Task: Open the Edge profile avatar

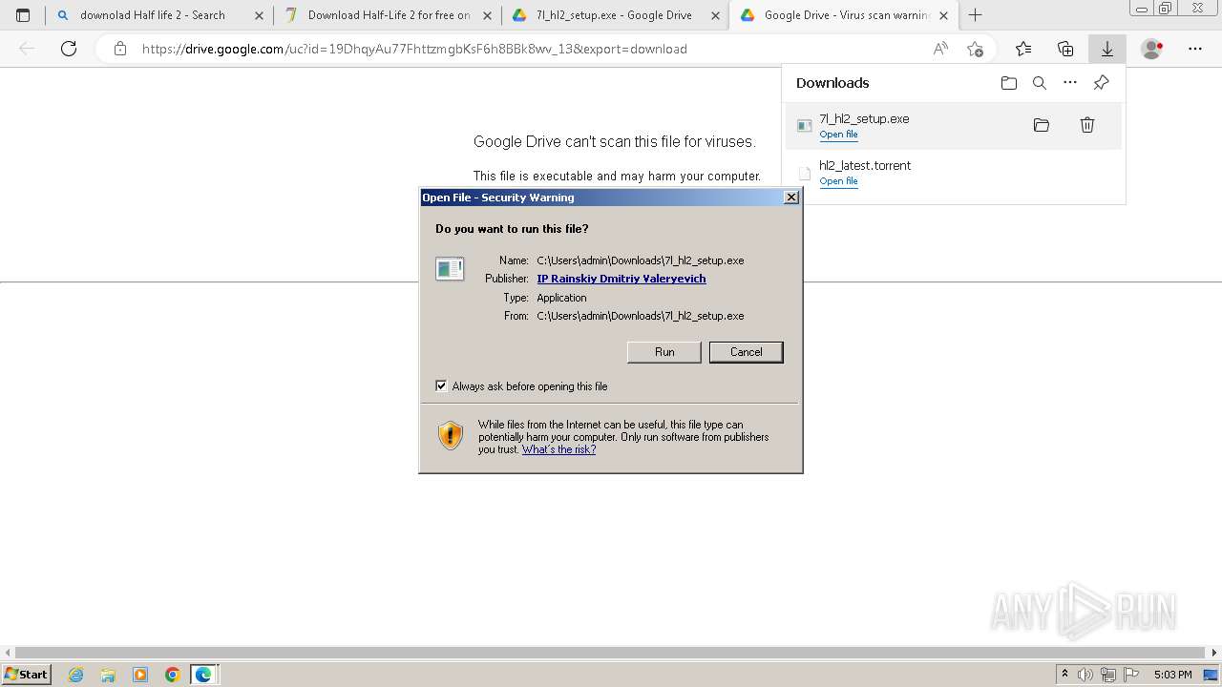Action: (x=1152, y=49)
